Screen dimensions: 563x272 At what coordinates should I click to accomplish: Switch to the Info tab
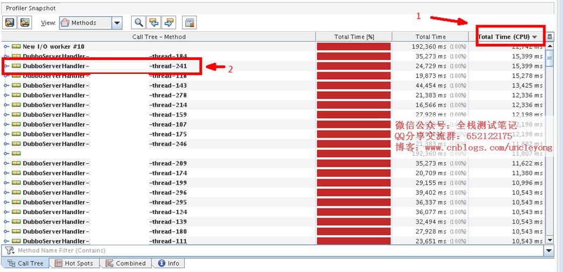169,263
